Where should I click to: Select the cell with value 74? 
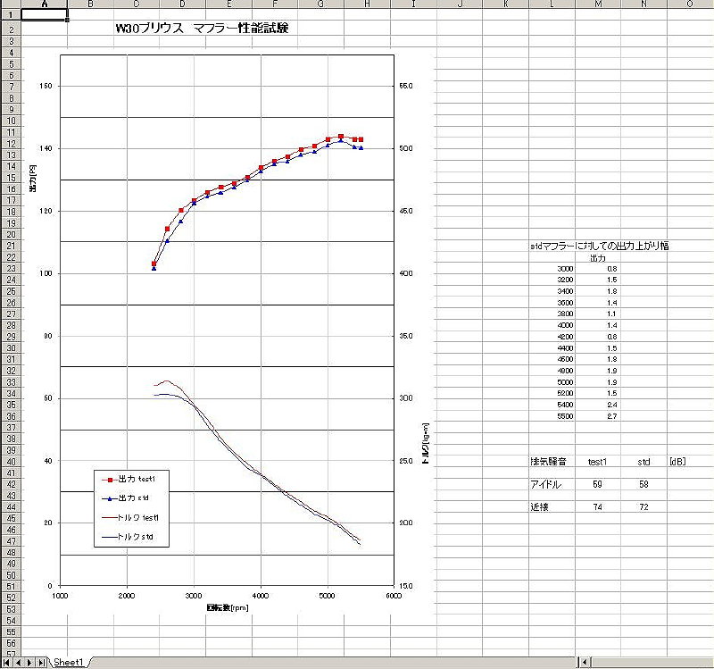(598, 506)
